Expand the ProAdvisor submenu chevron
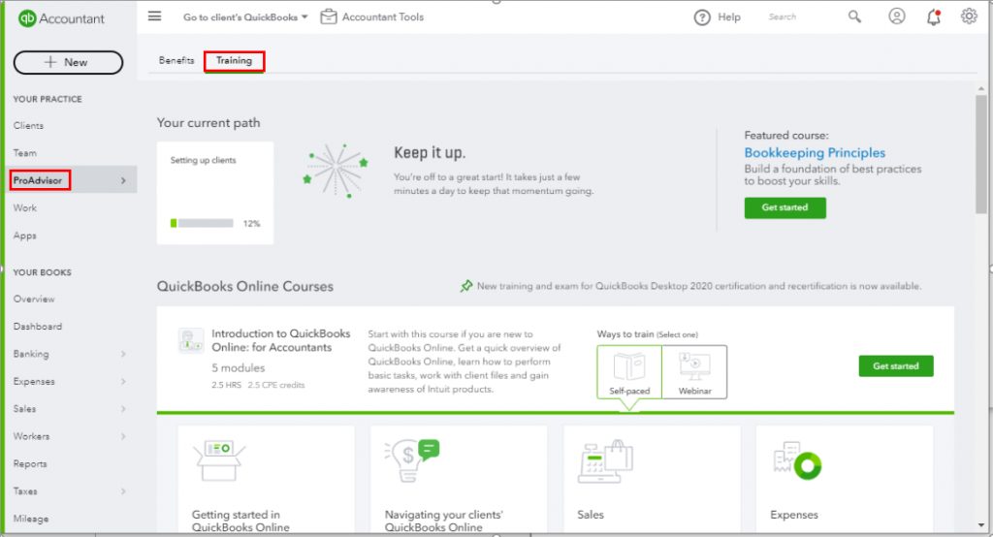Image resolution: width=993 pixels, height=537 pixels. [123, 180]
